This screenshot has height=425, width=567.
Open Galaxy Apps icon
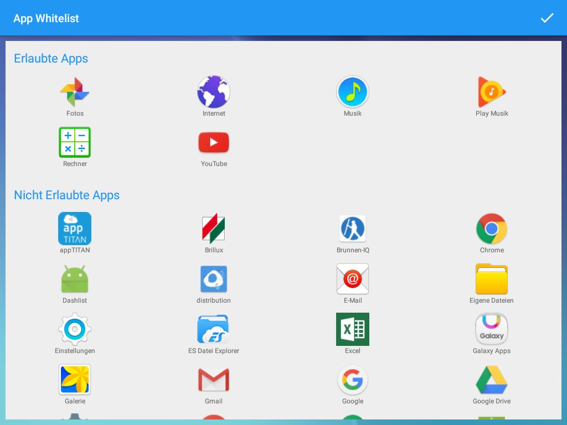[x=492, y=329]
